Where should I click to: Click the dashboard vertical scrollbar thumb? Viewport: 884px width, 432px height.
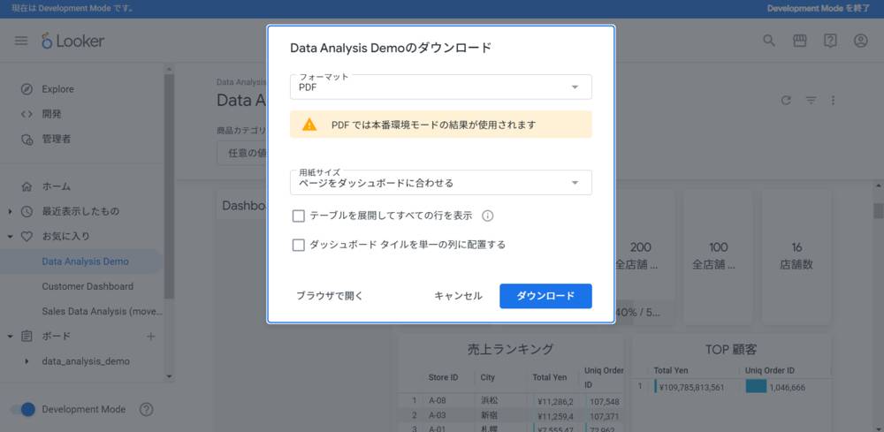[x=879, y=210]
